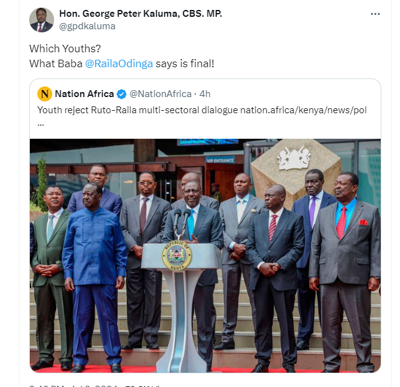Click the coat of arms stone monument

tap(295, 166)
